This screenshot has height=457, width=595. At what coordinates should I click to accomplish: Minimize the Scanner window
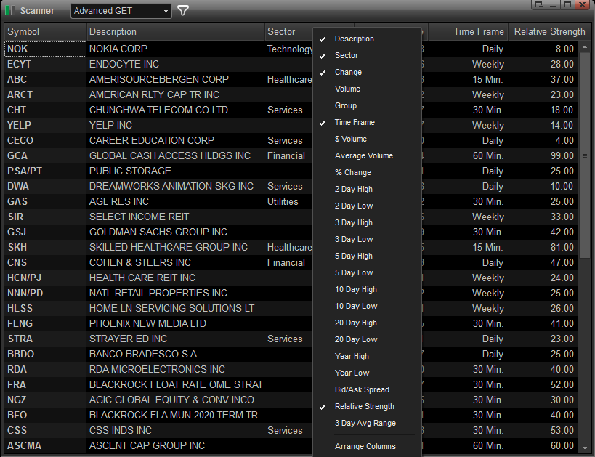553,4
